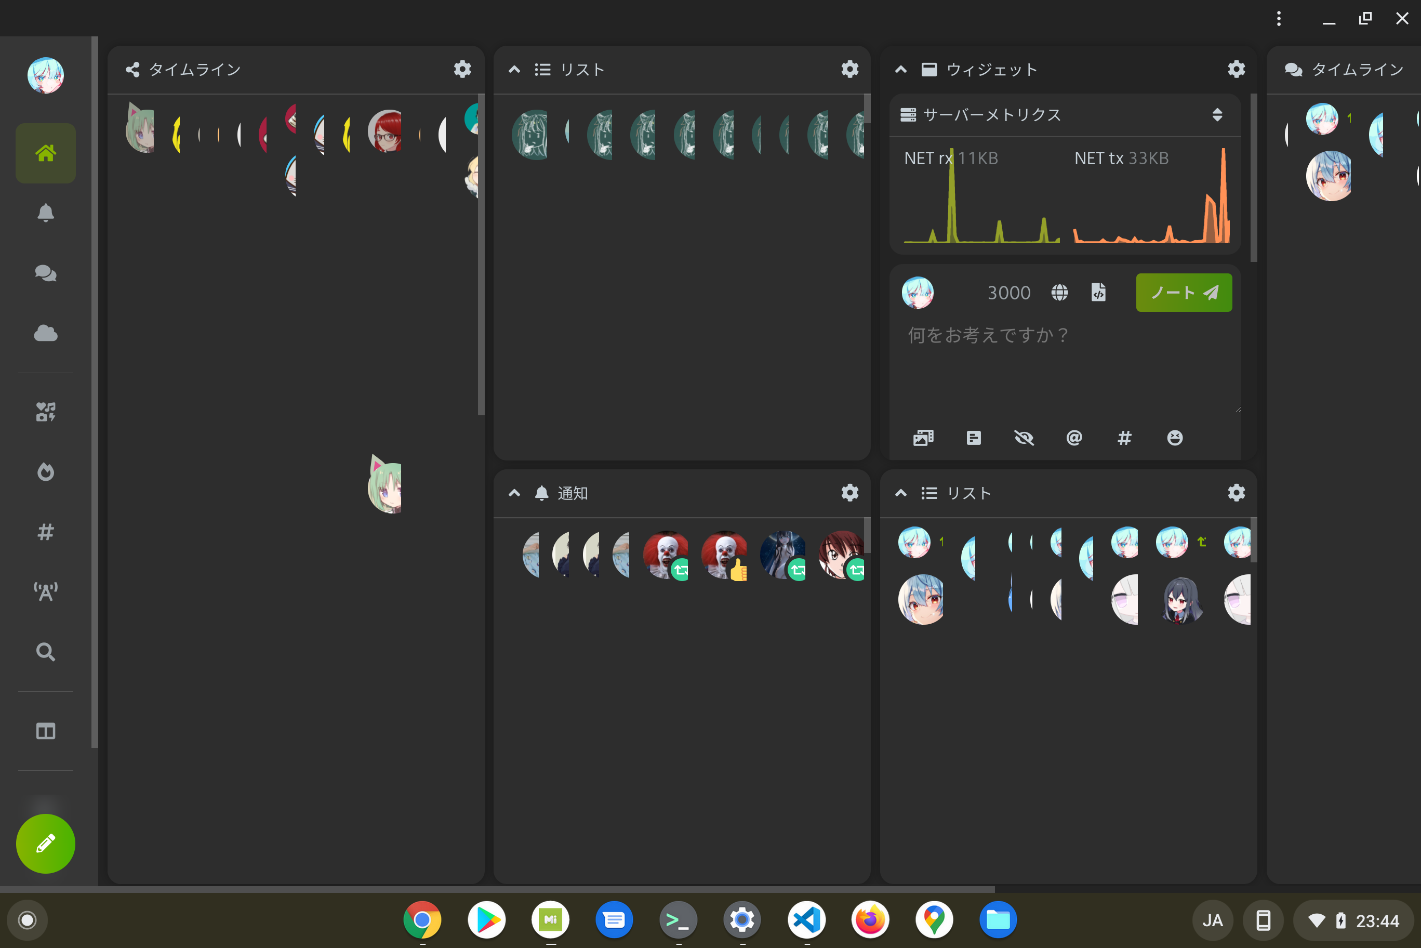
Task: Click the home button in sidebar
Action: click(x=45, y=153)
